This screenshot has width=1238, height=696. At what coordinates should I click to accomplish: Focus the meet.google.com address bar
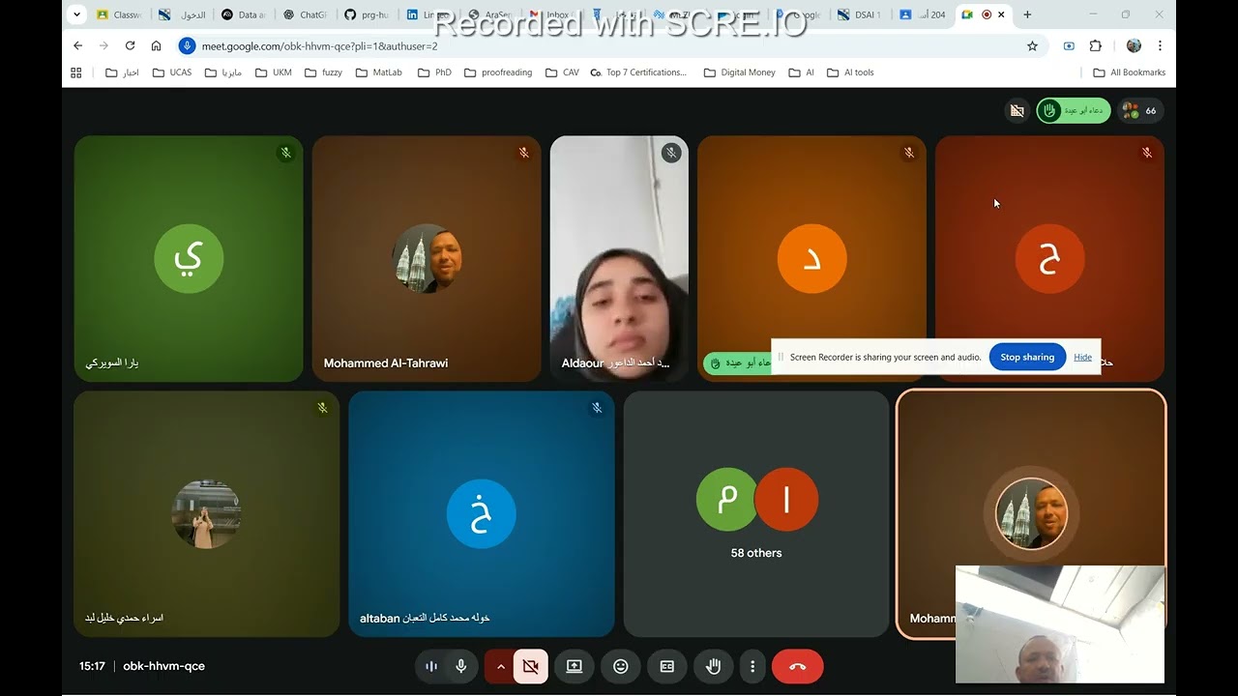click(x=609, y=45)
